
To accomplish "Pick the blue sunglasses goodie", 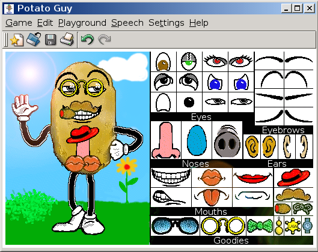I will pyautogui.click(x=175, y=226).
